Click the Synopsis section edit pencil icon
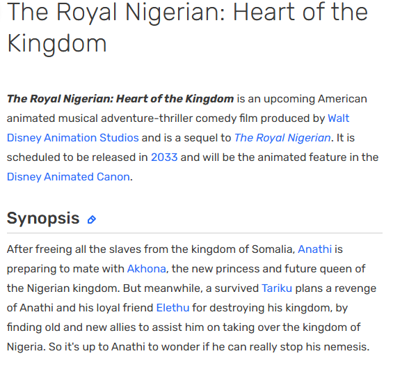 [92, 219]
